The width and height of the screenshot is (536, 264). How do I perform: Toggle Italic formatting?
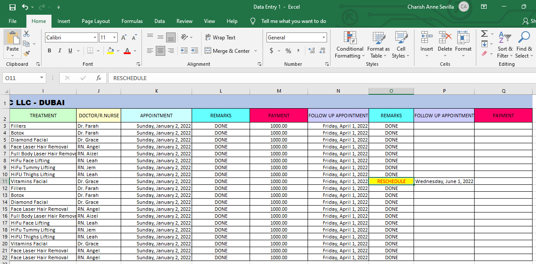[x=60, y=51]
